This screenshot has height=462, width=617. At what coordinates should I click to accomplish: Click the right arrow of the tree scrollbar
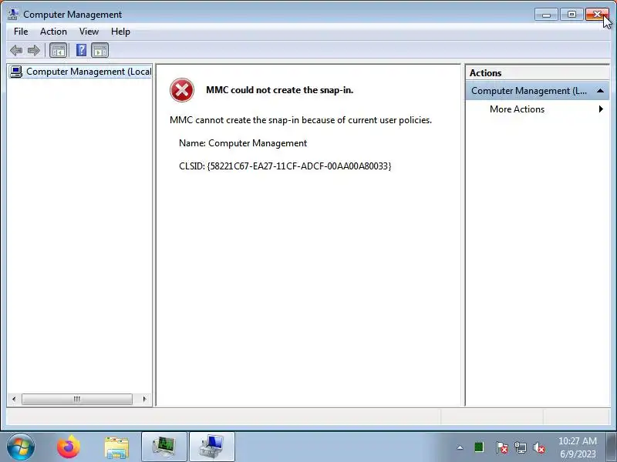[x=145, y=399]
